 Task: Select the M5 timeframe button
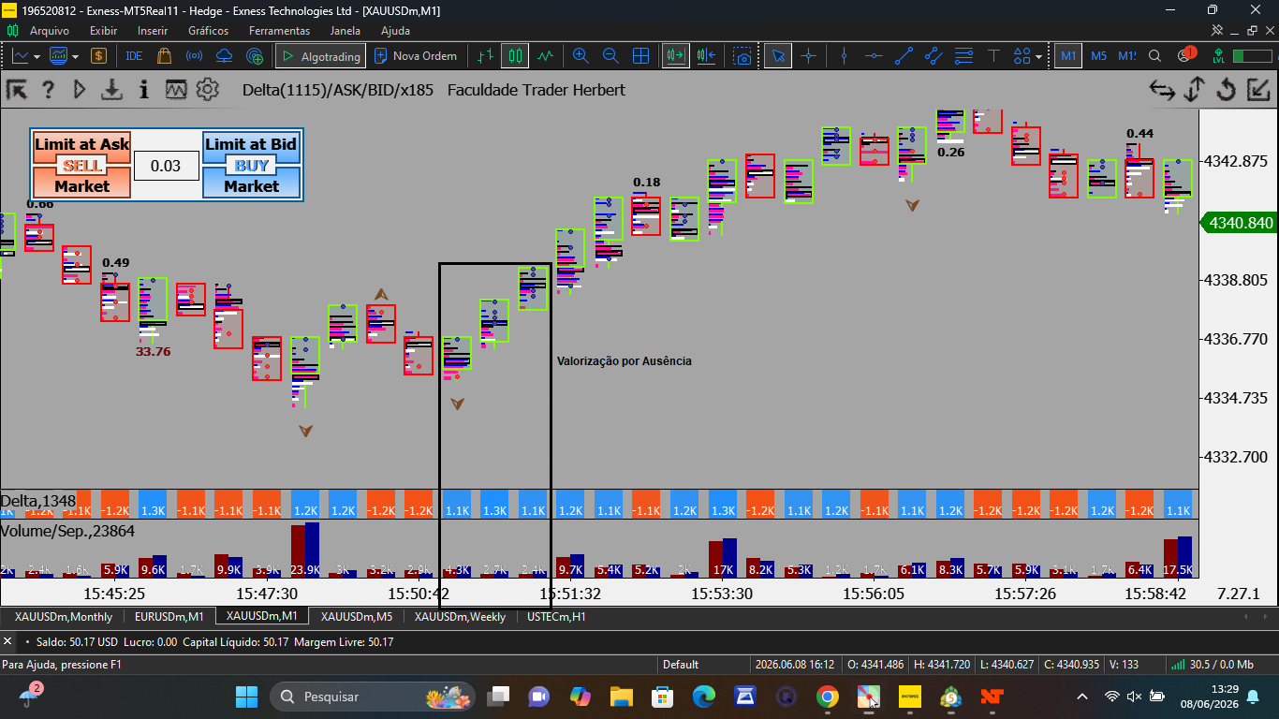1098,56
